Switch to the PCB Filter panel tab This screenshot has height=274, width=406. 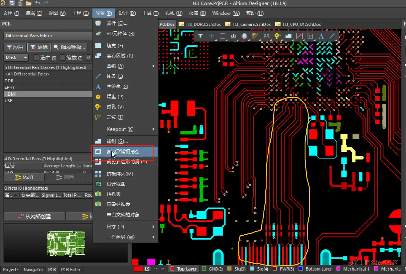point(71,270)
